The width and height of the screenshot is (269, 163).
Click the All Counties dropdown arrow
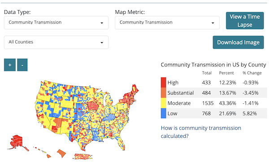(102, 42)
